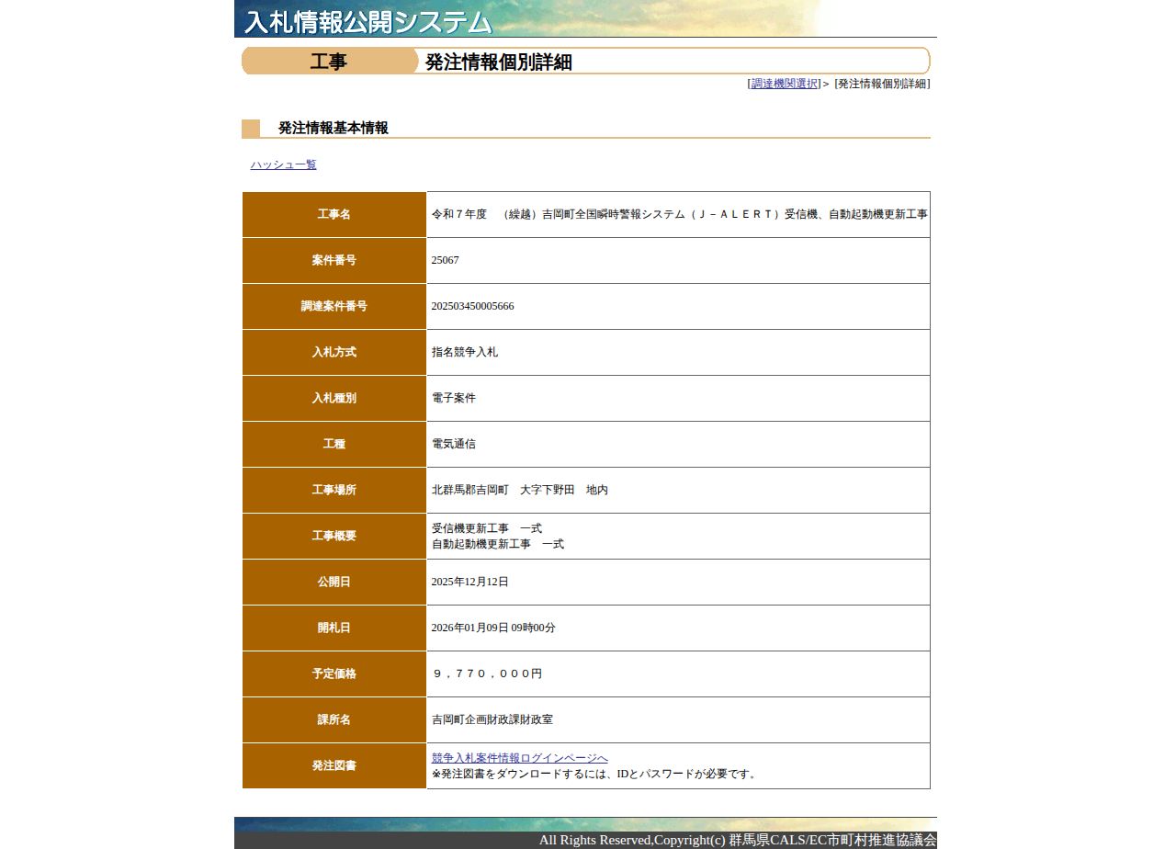Screen dimensions: 1176x849
Task: Select the date 2025年12月12日
Action: 469,582
